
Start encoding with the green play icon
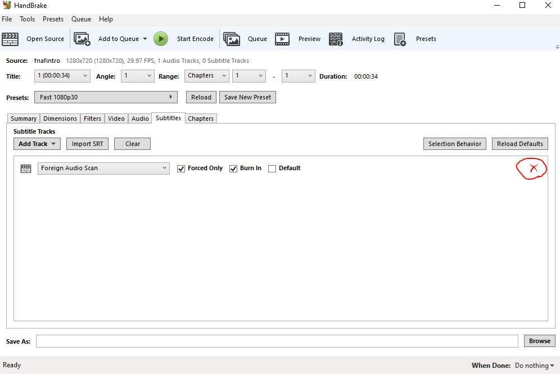click(161, 39)
